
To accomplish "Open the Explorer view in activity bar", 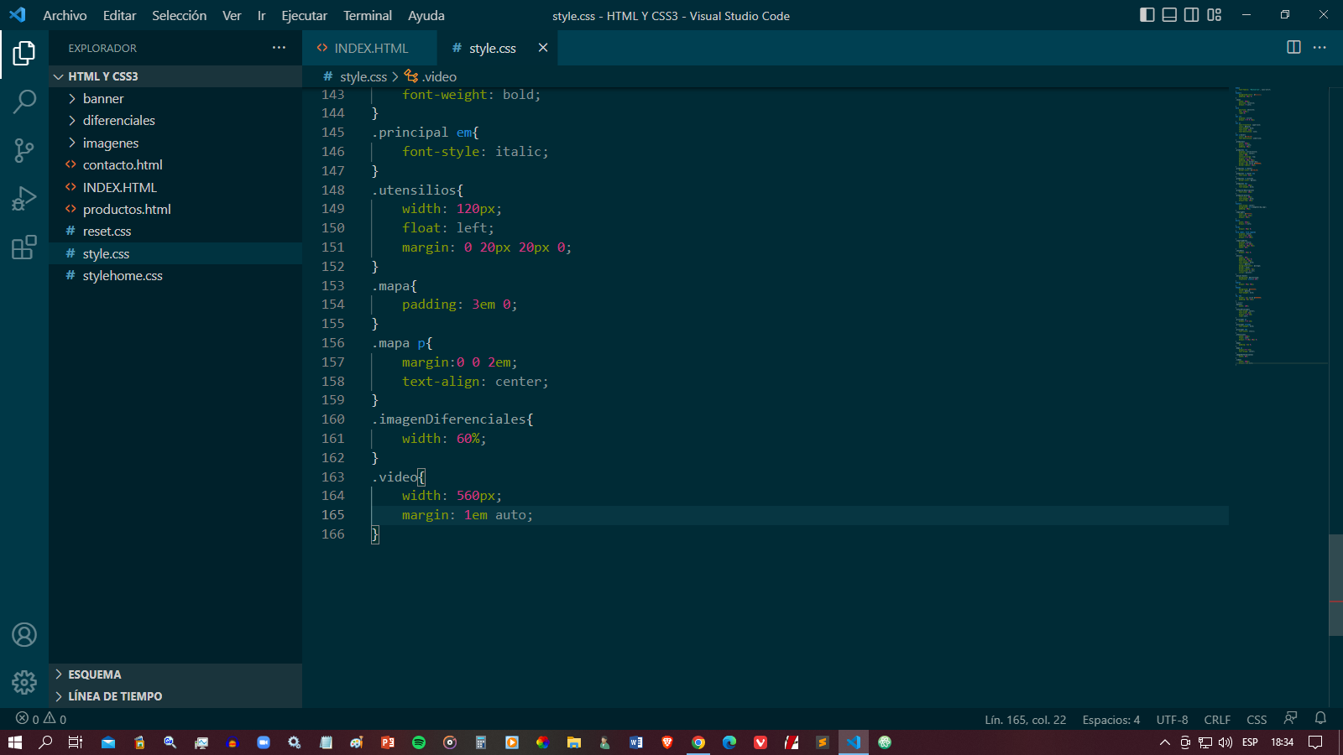I will tap(24, 54).
